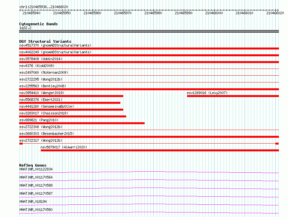Click the red bar under nsv3283017

72,116
